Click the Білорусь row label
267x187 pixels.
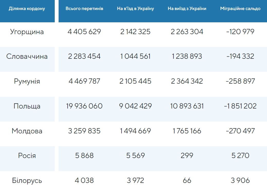27,181
